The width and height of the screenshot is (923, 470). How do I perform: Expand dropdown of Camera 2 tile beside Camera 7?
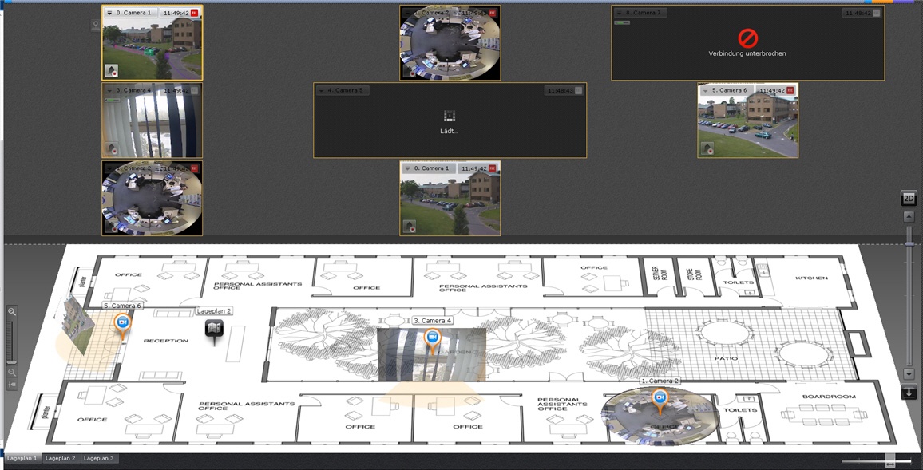coord(406,12)
